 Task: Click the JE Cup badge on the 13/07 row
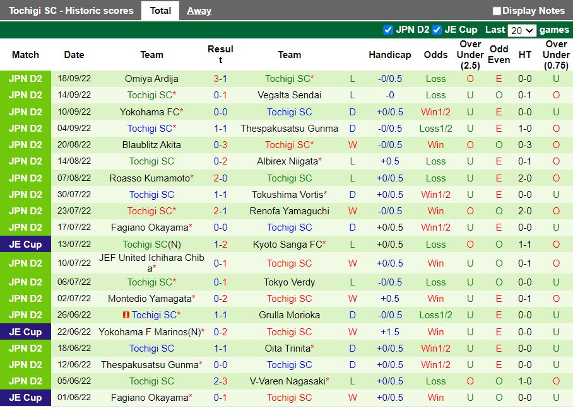pyautogui.click(x=25, y=244)
